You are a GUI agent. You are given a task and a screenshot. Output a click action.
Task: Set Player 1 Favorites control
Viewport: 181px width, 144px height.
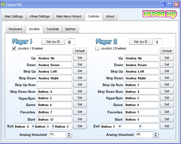tap(80, 112)
